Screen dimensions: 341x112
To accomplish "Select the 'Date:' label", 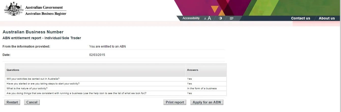I will click(x=6, y=55).
